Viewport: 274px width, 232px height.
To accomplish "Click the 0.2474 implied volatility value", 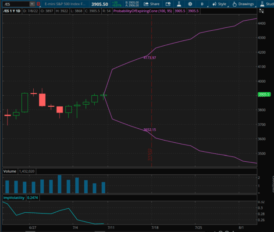I will [32, 198].
